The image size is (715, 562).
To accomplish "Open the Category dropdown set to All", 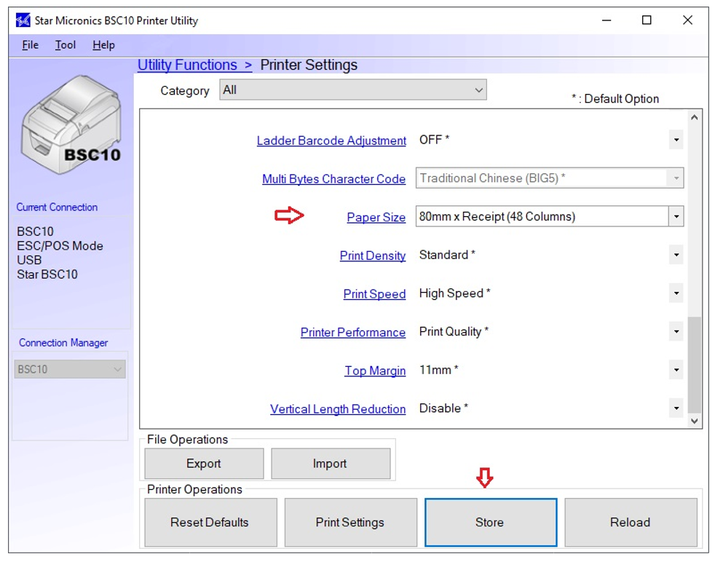I will pos(353,90).
